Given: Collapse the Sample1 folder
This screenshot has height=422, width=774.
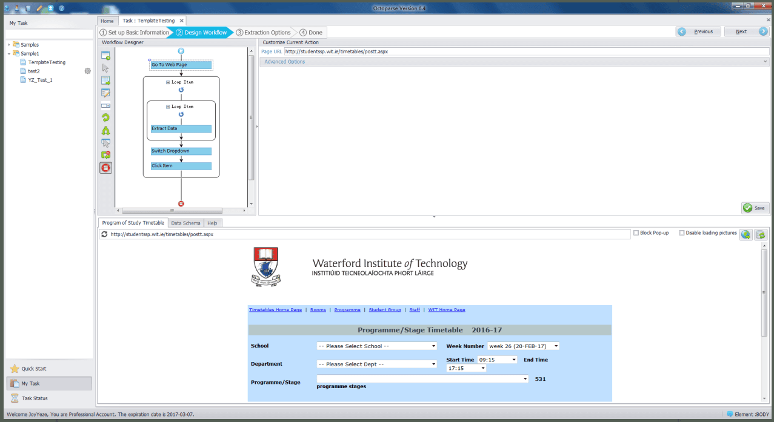Looking at the screenshot, I should point(9,54).
